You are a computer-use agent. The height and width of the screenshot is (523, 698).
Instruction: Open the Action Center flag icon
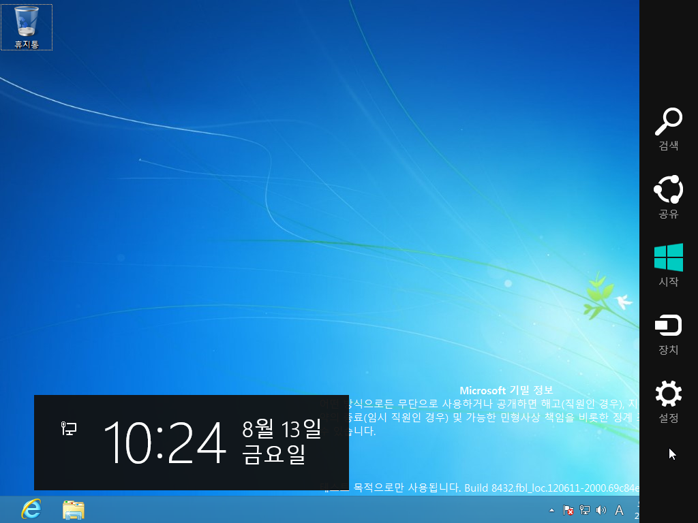click(x=568, y=510)
